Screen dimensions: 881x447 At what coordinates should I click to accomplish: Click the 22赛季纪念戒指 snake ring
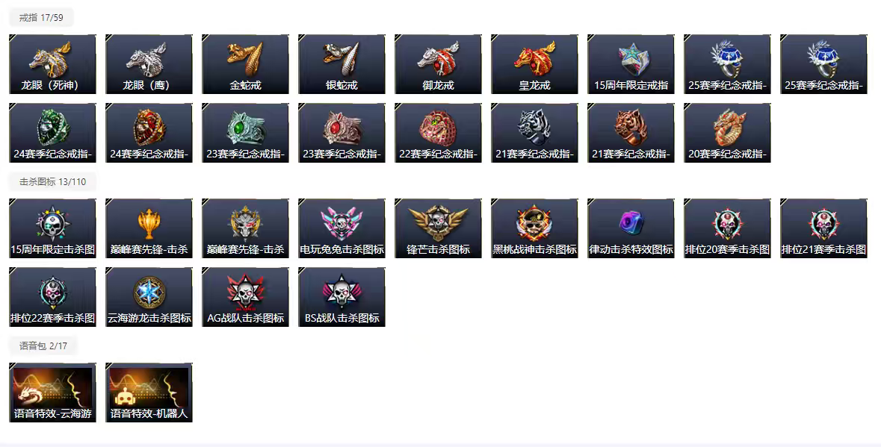(438, 133)
